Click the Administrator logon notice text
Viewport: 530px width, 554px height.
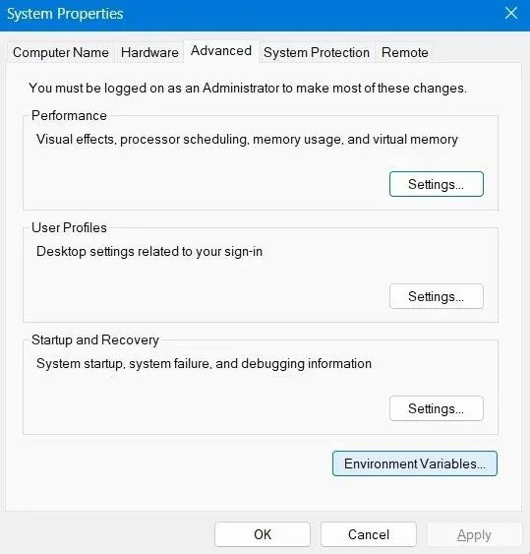pyautogui.click(x=248, y=88)
